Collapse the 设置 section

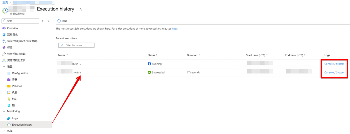pos(4,67)
